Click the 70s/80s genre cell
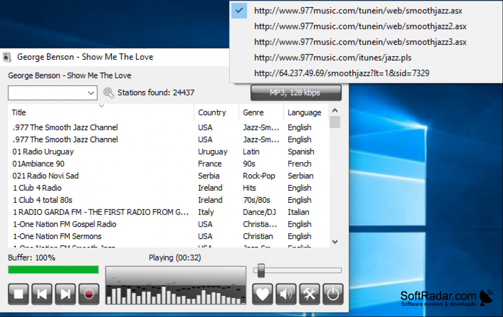503x317 pixels. coord(256,200)
